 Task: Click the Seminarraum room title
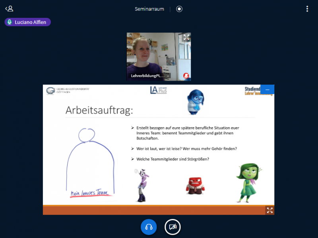(149, 9)
